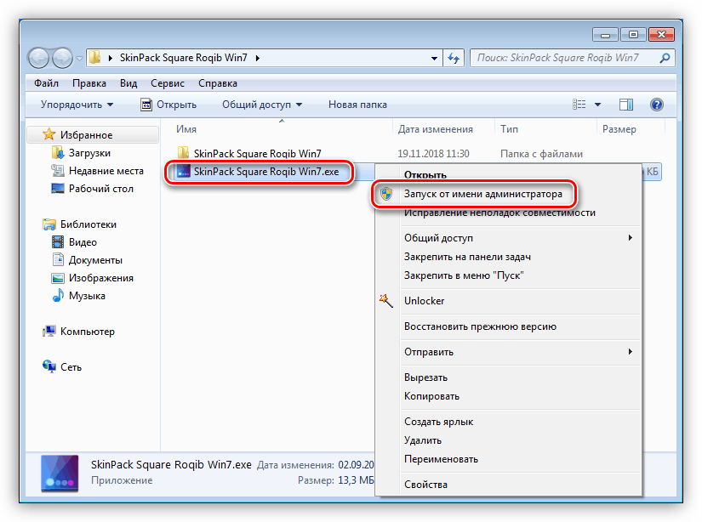The height and width of the screenshot is (522, 702).
Task: Open the view options dropdown arrow
Action: point(597,105)
